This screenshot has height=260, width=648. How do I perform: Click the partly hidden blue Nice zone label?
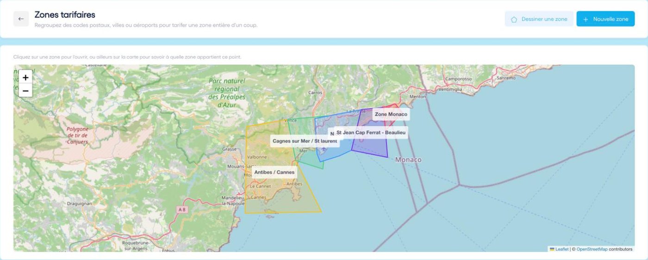331,134
